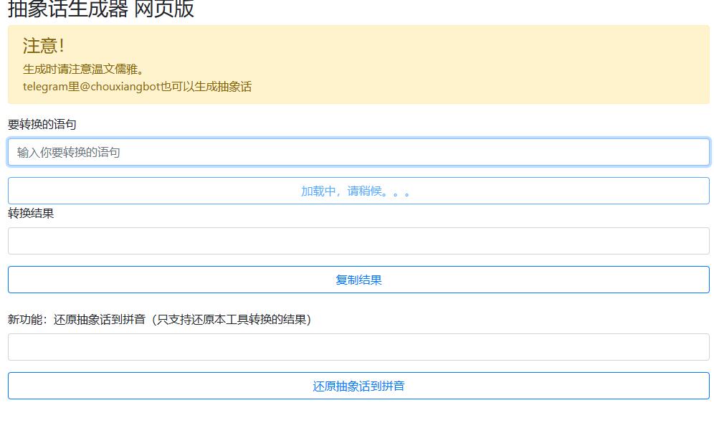Click the 新功能 feature description text
Screen dimensions: 714x423
(159, 320)
